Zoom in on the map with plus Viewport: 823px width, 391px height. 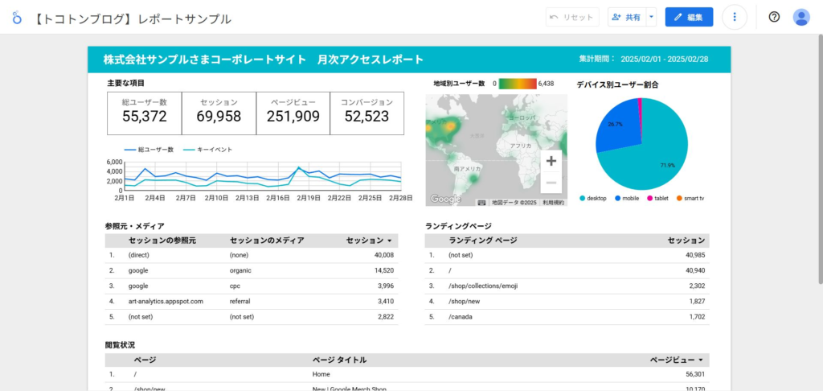pyautogui.click(x=551, y=161)
